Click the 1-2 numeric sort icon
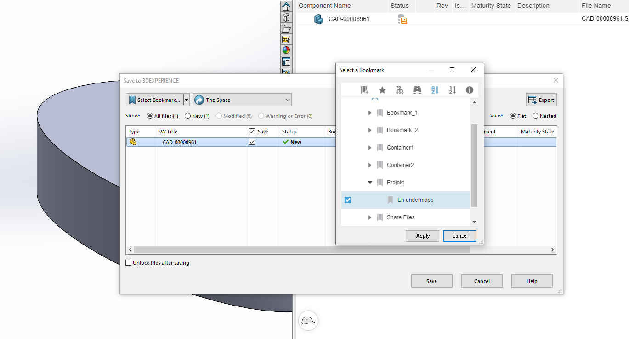 (x=452, y=90)
